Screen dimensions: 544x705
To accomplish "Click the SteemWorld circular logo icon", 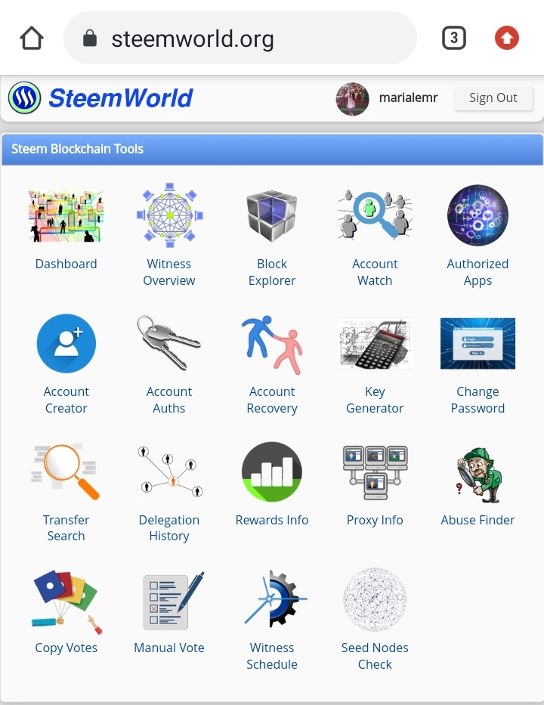I will [x=24, y=97].
